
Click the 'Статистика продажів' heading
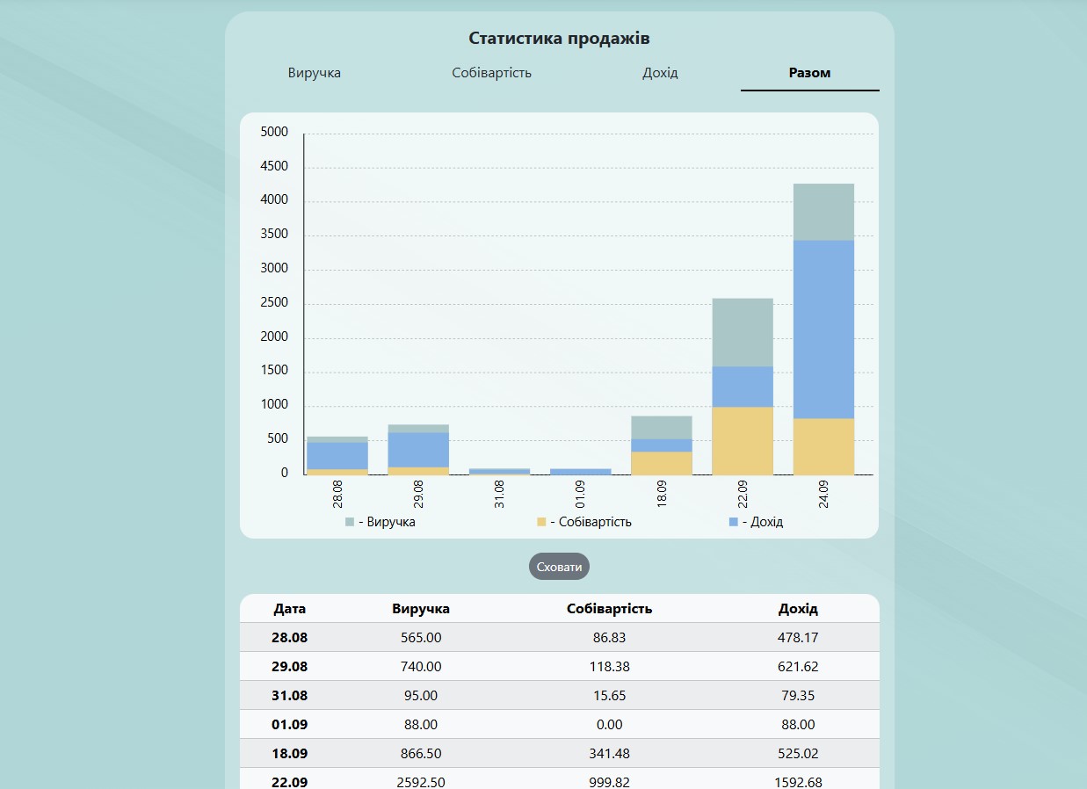[559, 39]
